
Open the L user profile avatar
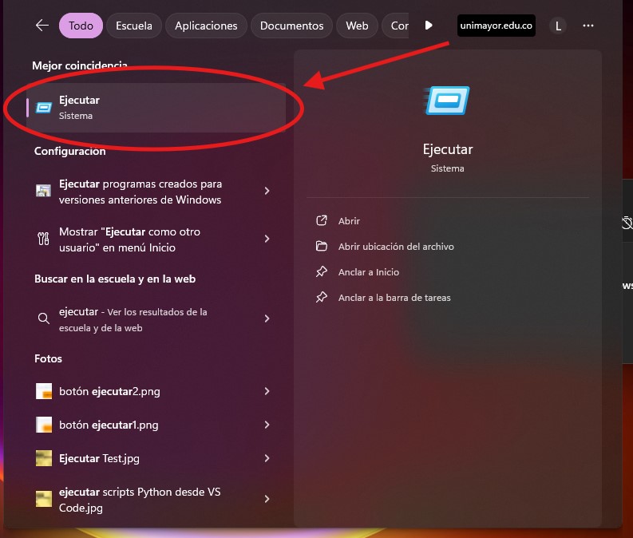click(558, 26)
